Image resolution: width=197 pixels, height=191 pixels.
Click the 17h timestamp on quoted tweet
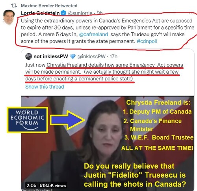113,57
